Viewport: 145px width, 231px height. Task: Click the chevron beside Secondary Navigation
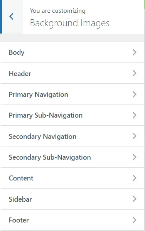tap(135, 136)
